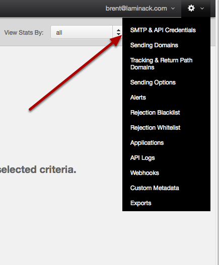Choose Tracking & Return Path Domains
This screenshot has height=265, width=219.
pos(161,64)
